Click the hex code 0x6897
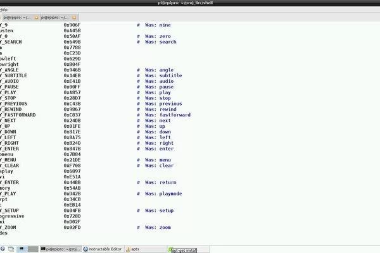The width and height of the screenshot is (380, 253). point(72,171)
